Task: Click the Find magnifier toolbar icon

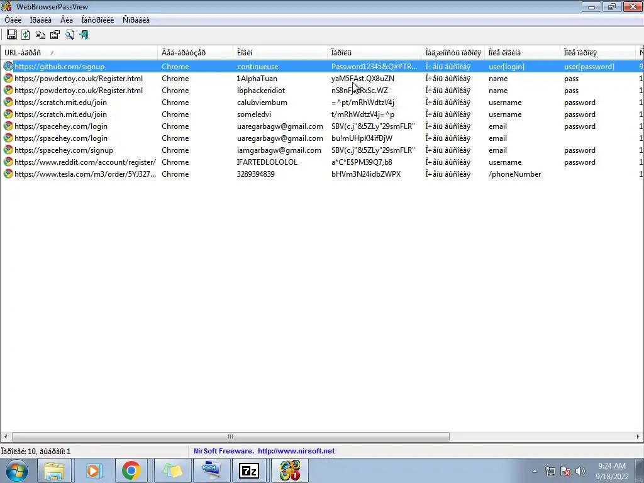Action: tap(69, 35)
